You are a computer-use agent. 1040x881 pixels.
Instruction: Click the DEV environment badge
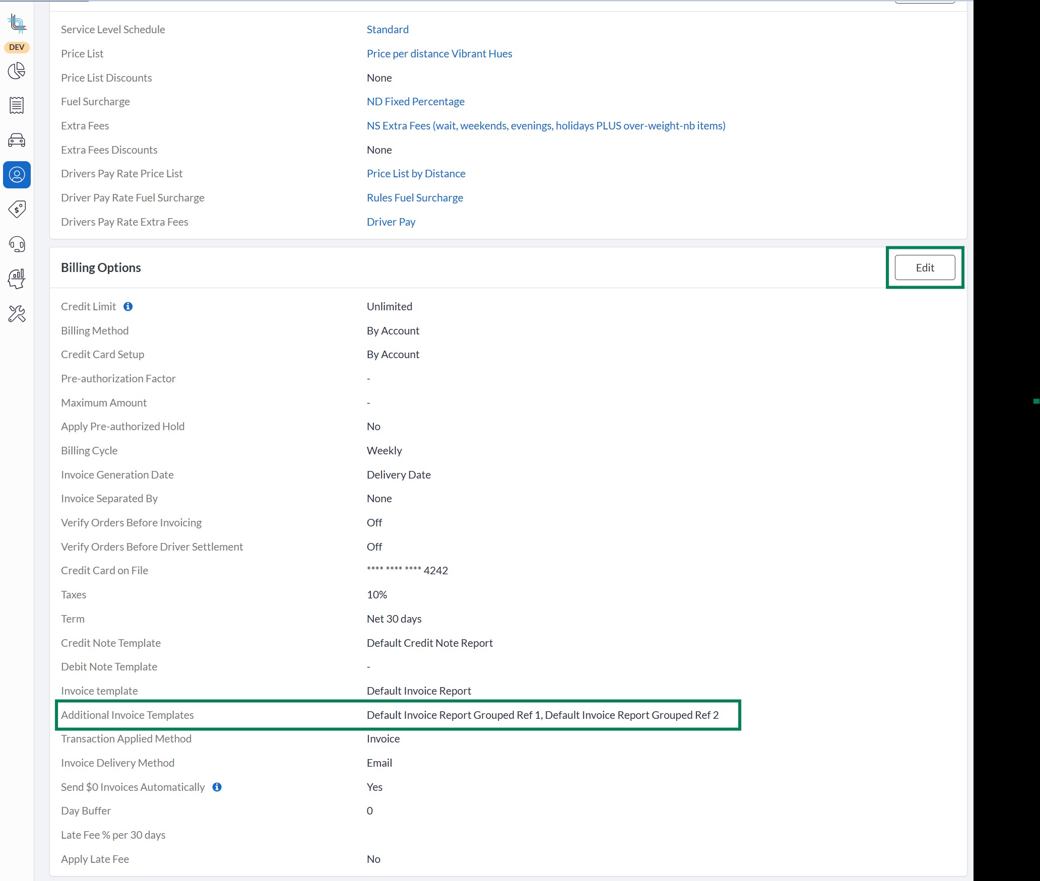pyautogui.click(x=17, y=47)
